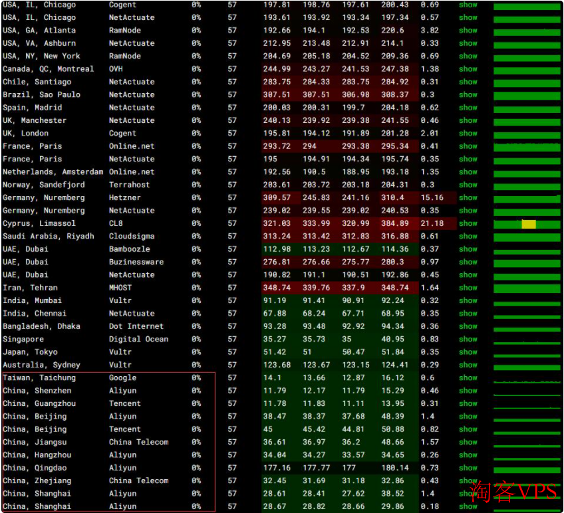Select the "Terrahost" provider text

pyautogui.click(x=130, y=185)
